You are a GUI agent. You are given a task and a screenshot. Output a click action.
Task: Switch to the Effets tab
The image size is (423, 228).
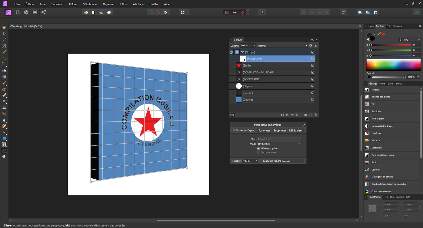382,84
